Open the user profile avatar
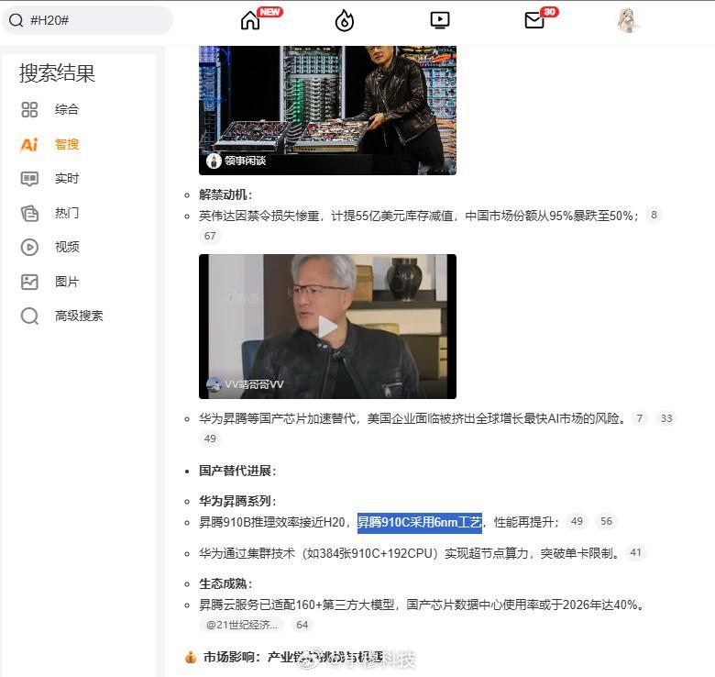Viewport: 715px width, 677px height. pyautogui.click(x=628, y=20)
